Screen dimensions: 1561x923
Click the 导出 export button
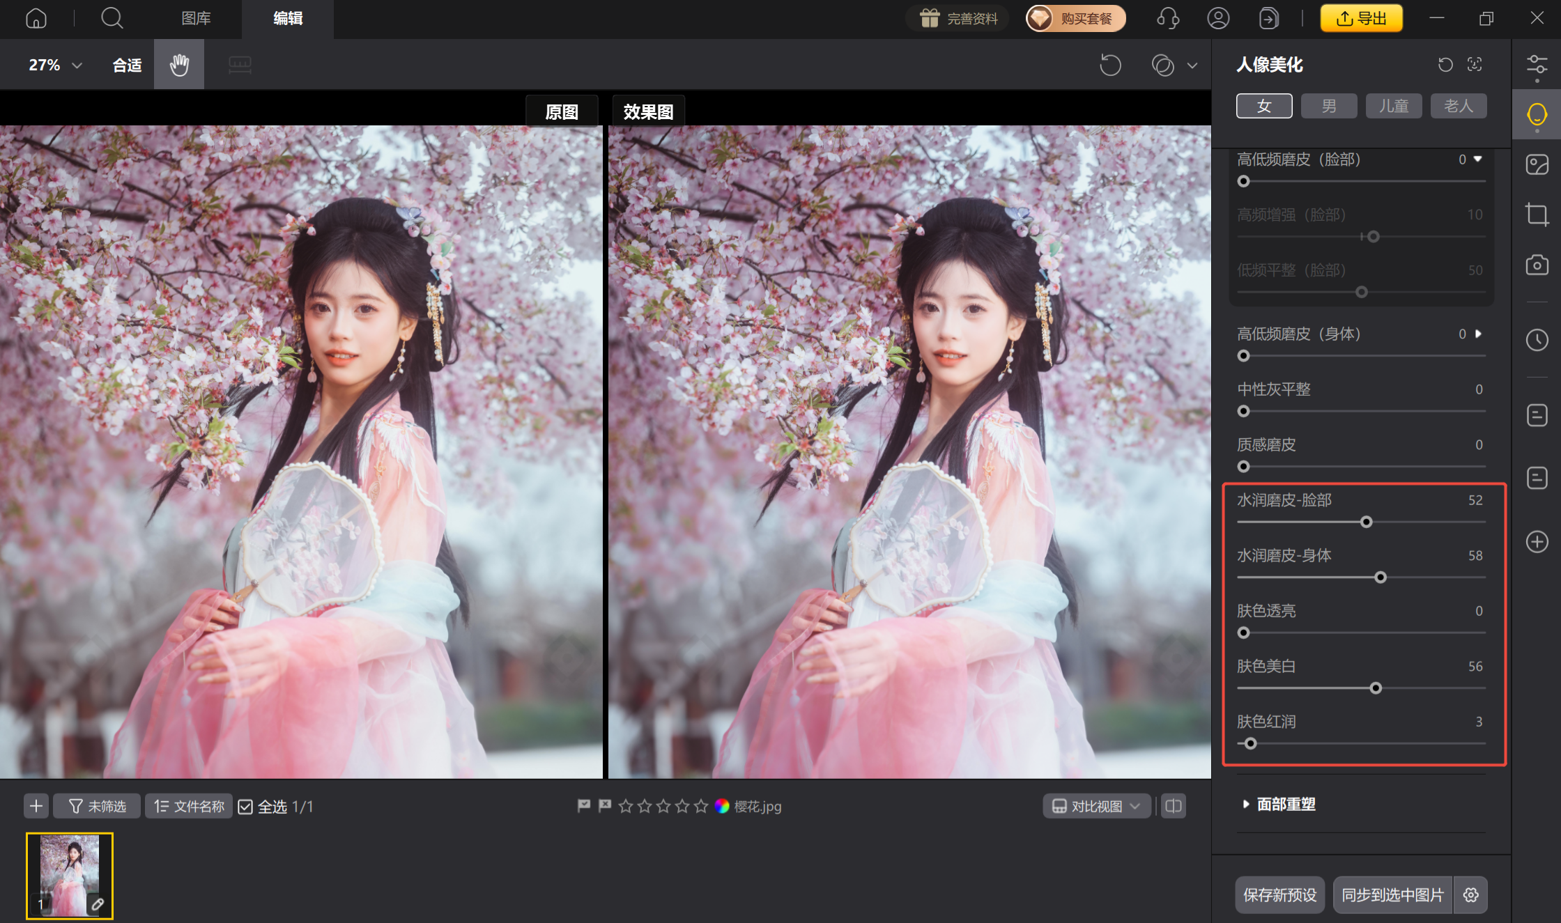1361,18
